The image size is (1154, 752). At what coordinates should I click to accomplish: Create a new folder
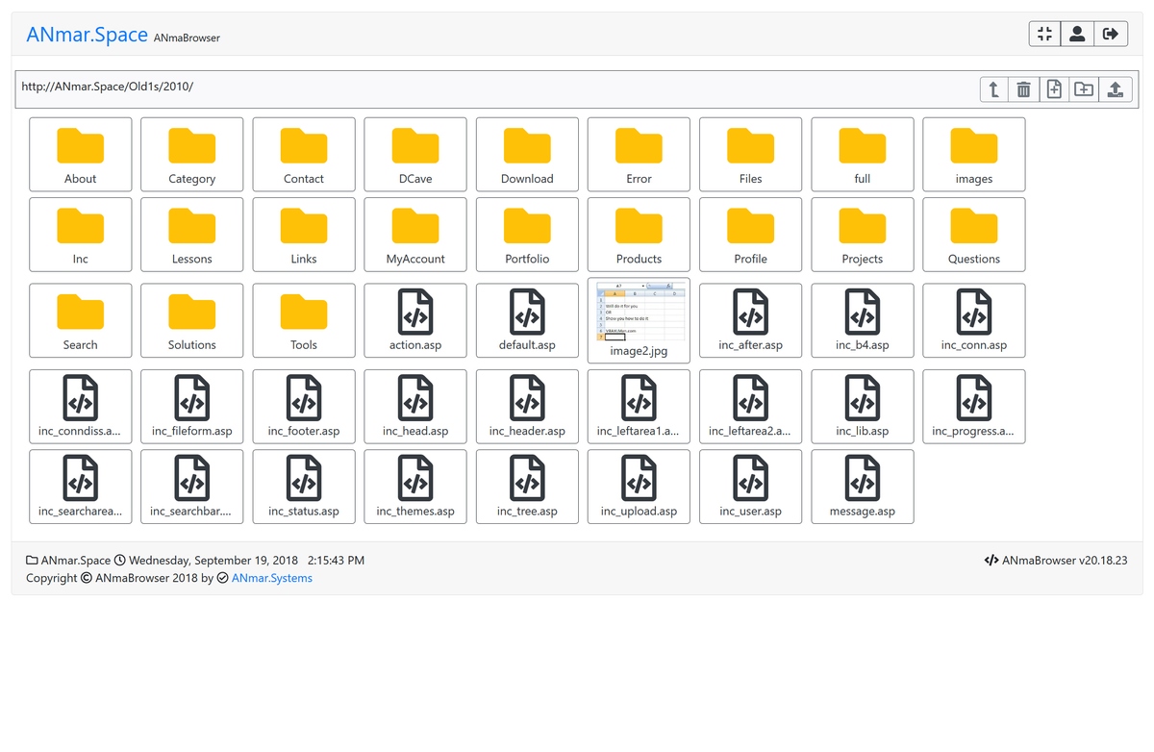pos(1084,89)
